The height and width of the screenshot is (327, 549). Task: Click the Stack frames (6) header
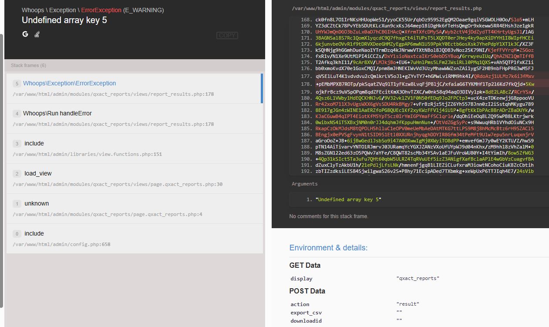point(28,65)
